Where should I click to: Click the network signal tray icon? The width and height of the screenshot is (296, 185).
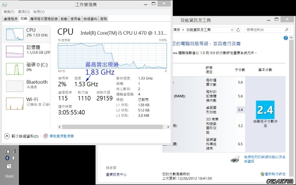coord(14,151)
